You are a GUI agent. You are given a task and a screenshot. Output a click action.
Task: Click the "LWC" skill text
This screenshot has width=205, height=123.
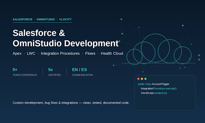31,54
